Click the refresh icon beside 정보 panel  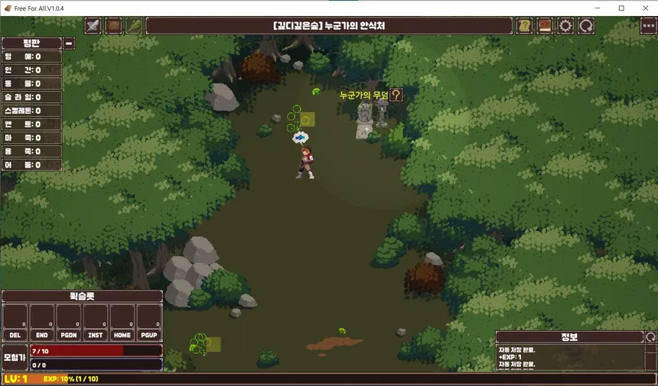pos(650,336)
